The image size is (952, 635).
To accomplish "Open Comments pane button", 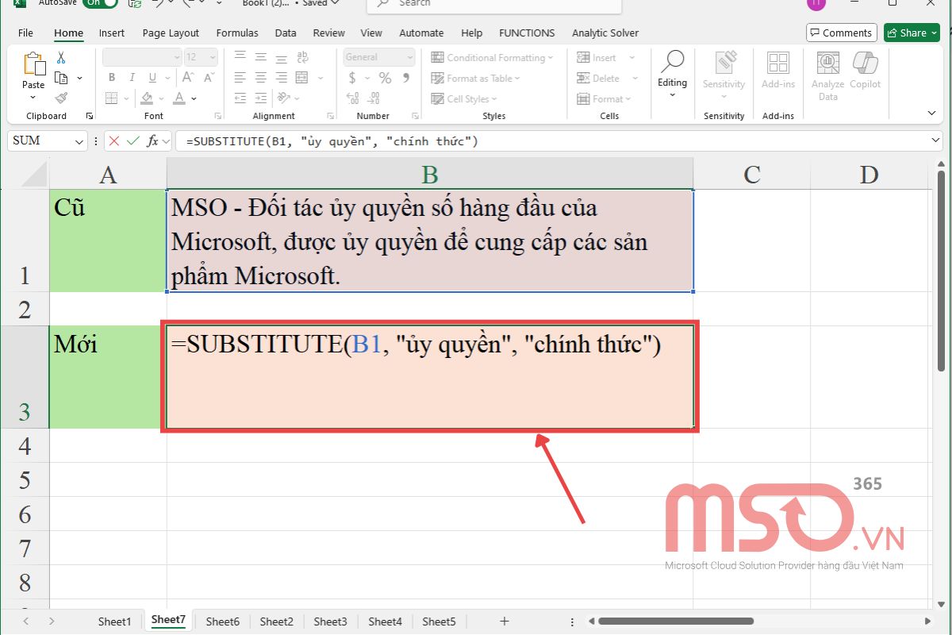I will coord(841,33).
